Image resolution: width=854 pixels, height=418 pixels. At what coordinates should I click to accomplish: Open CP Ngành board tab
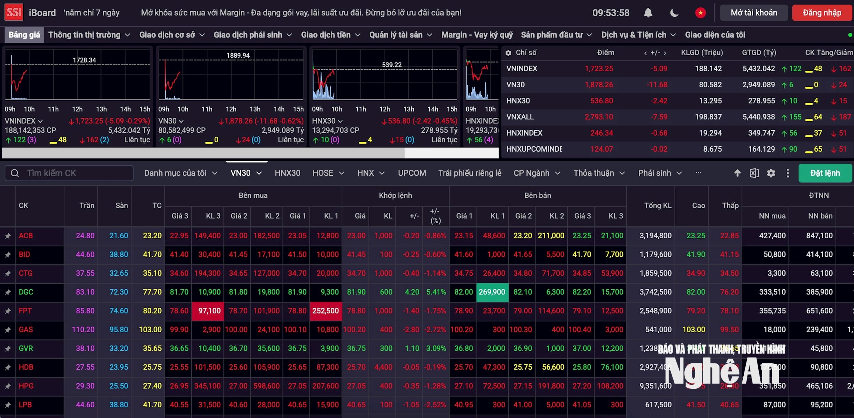pos(537,173)
